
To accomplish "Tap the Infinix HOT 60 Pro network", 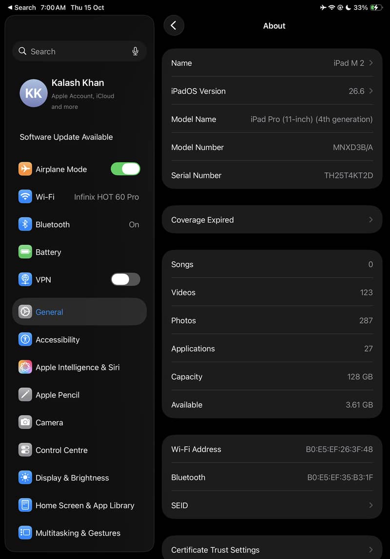I will pyautogui.click(x=106, y=197).
